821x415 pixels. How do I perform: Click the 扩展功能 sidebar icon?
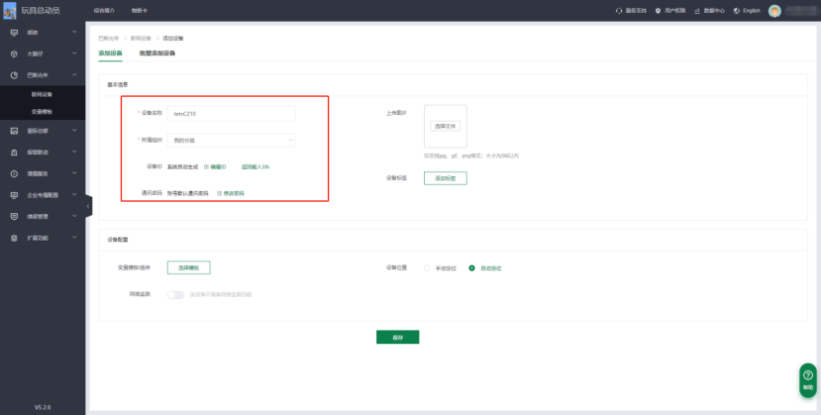pos(14,238)
